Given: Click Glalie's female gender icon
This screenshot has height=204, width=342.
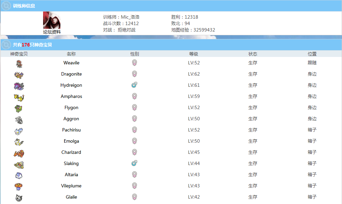Looking at the screenshot, I should tap(135, 197).
